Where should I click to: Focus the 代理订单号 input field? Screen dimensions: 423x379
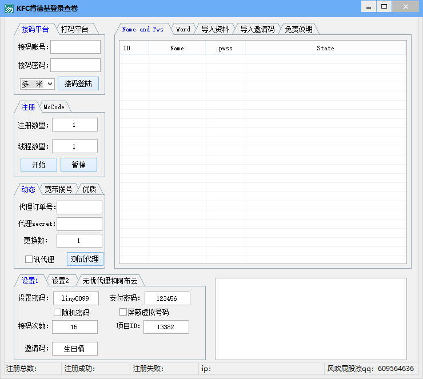(x=79, y=207)
